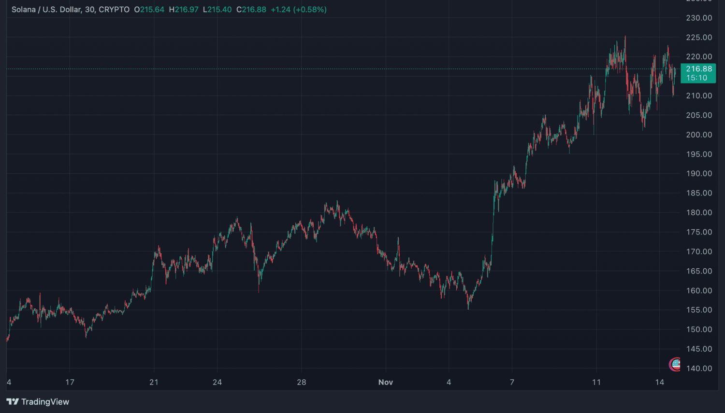Click the 225.00 price axis label
725x413 pixels.
coord(699,38)
